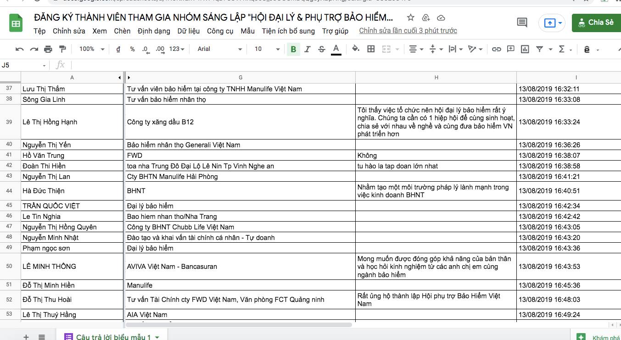Select row 44 header

click(10, 191)
